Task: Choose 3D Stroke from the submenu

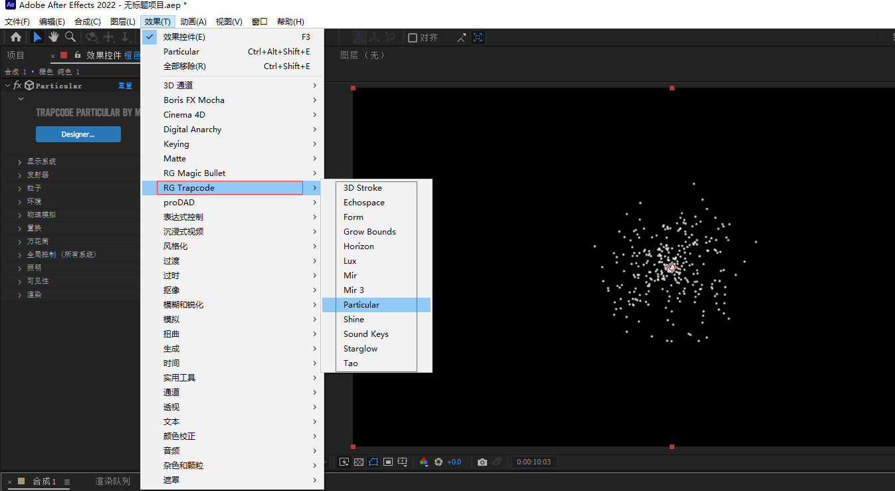Action: coord(376,188)
